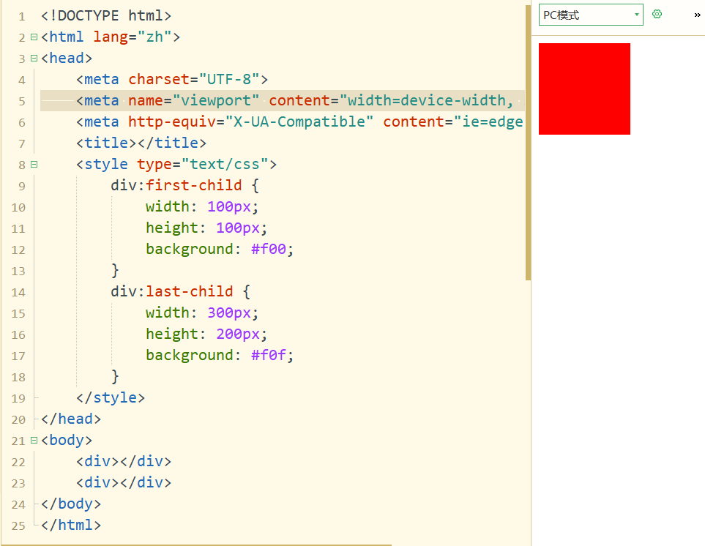Viewport: 705px width, 546px height.
Task: Click the vertical scrollbar of the code editor
Action: [x=528, y=143]
